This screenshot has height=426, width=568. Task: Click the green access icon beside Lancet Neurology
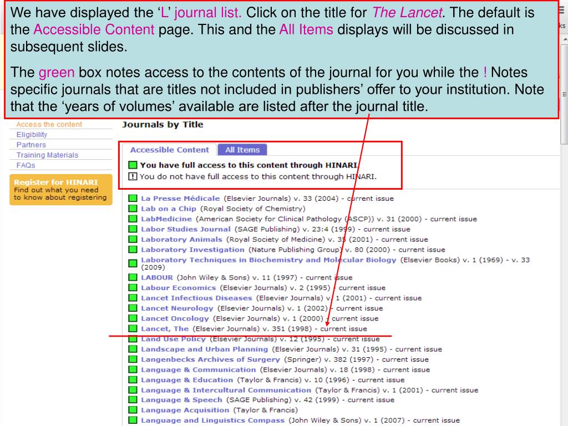(x=133, y=308)
